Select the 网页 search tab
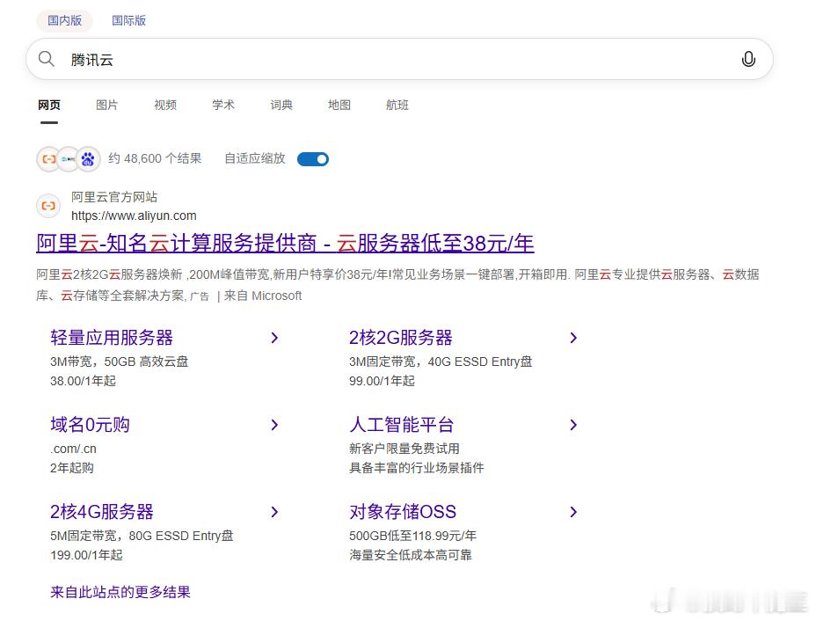The image size is (816, 621). [x=49, y=106]
